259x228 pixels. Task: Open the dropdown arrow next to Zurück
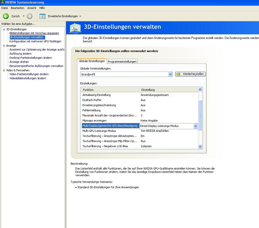coord(24,16)
